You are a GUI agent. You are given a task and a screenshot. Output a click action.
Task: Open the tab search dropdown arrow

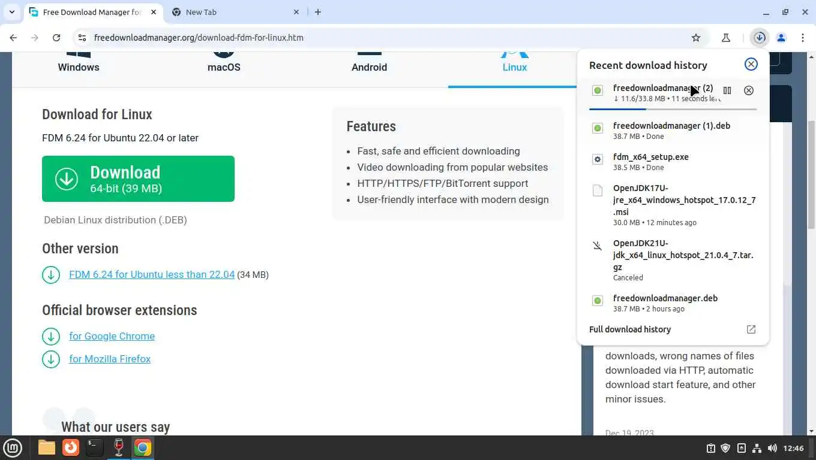pos(11,12)
